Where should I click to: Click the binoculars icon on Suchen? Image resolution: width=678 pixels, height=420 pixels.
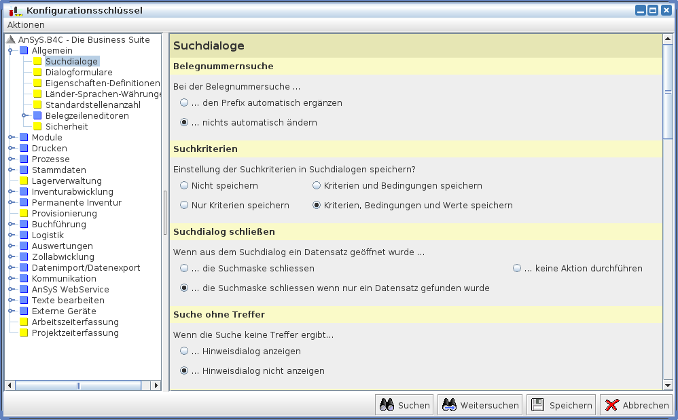coord(387,405)
